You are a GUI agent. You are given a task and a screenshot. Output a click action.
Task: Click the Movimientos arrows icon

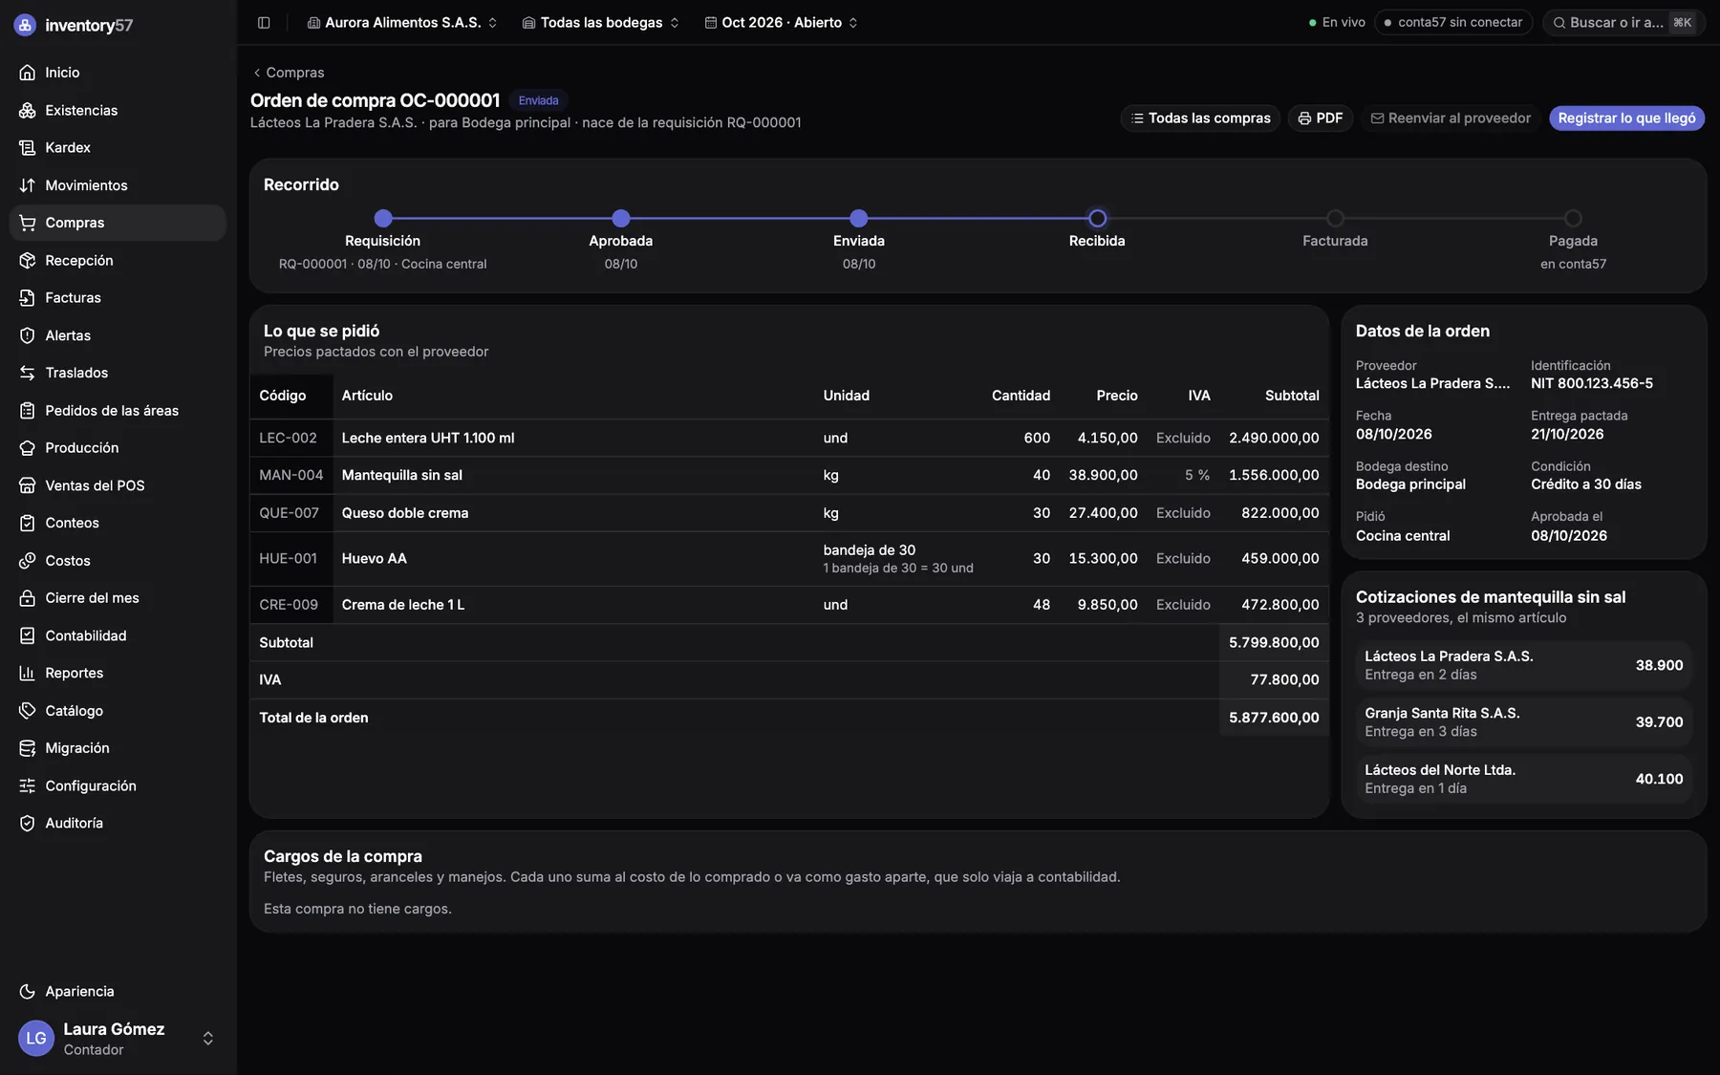point(27,185)
